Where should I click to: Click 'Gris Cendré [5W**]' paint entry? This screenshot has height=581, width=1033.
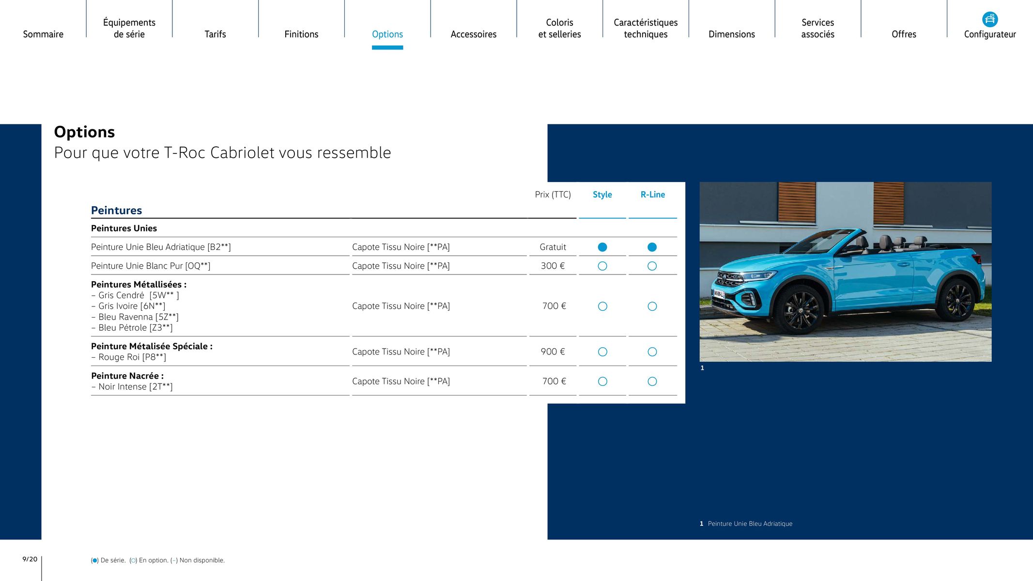(135, 295)
